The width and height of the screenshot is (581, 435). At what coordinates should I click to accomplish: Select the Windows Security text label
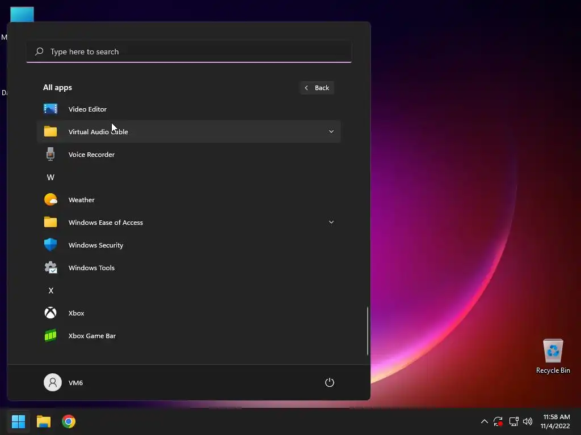click(x=95, y=245)
